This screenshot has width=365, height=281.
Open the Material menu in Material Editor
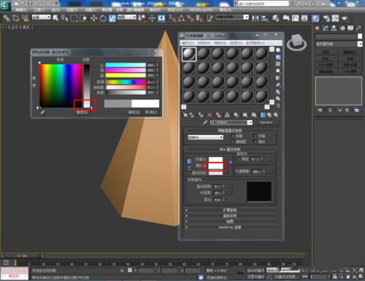coord(204,43)
